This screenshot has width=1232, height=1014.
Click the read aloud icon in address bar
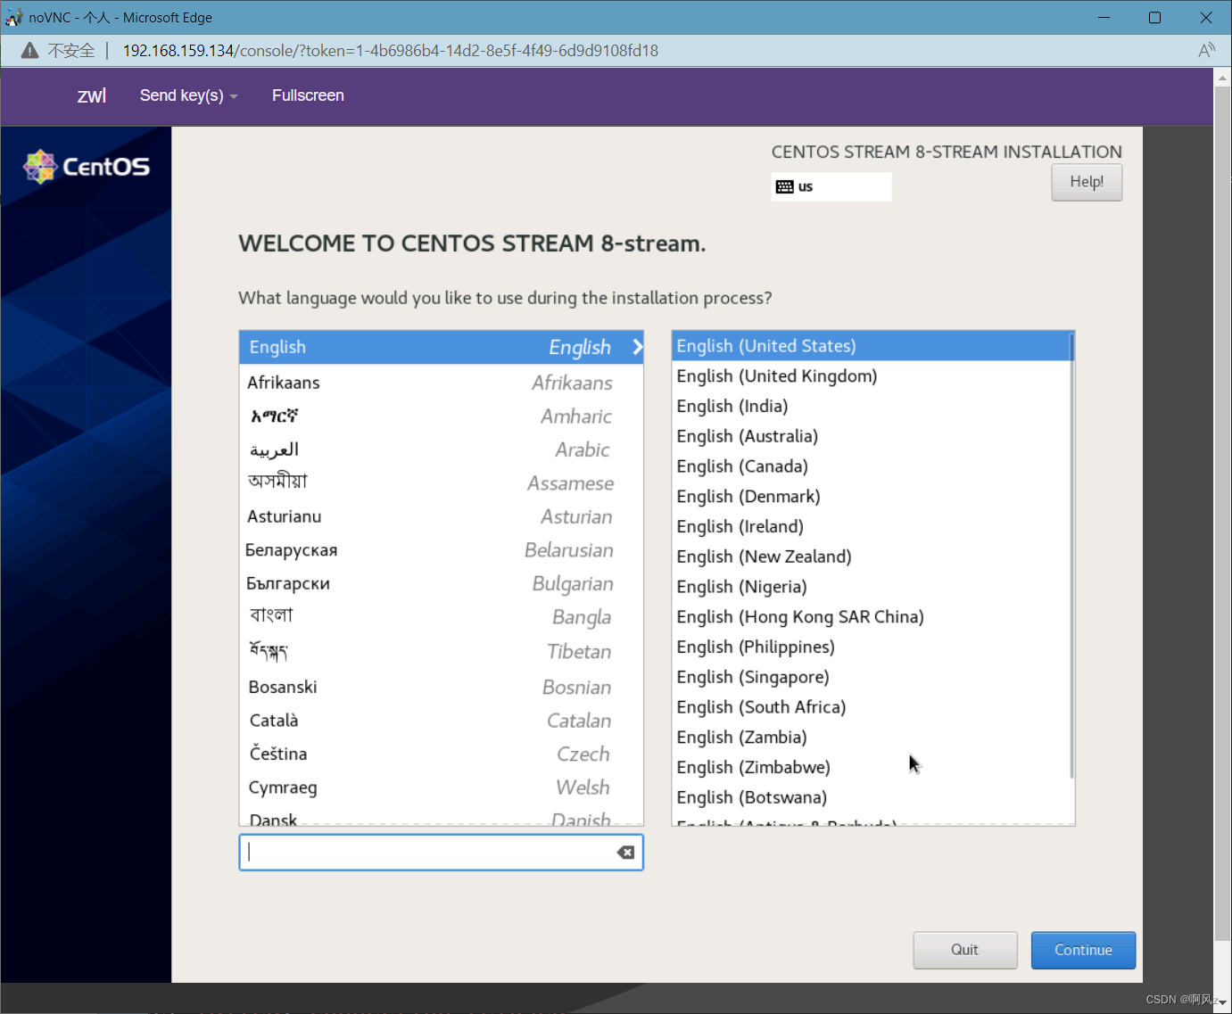(1206, 51)
